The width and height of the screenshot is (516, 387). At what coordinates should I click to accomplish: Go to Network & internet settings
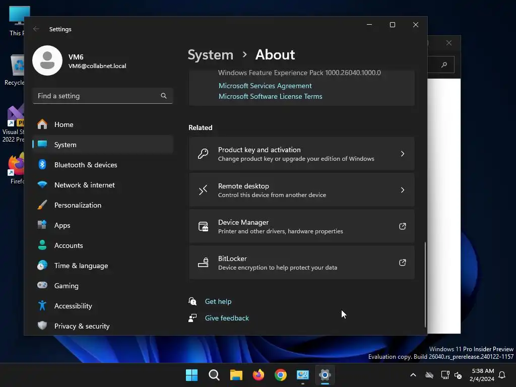pyautogui.click(x=103, y=185)
